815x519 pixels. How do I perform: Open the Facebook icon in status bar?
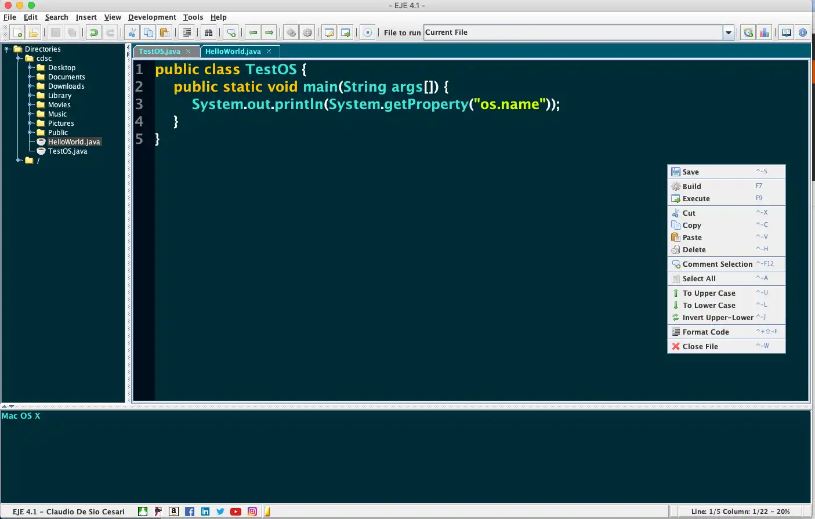click(x=190, y=511)
